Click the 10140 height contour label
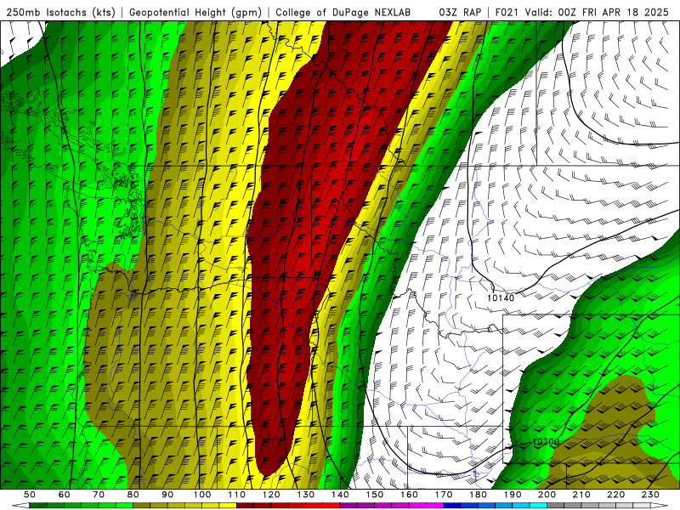Image resolution: width=680 pixels, height=510 pixels. (501, 298)
